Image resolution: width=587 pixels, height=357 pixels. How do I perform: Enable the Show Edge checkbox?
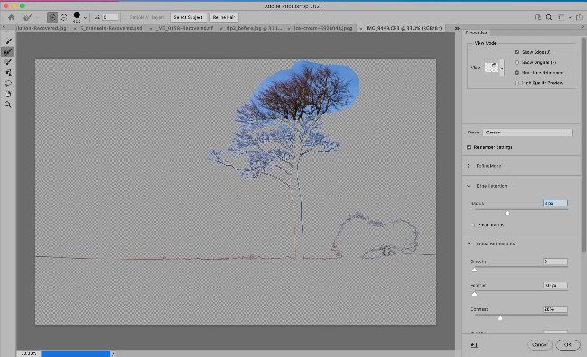(x=517, y=52)
